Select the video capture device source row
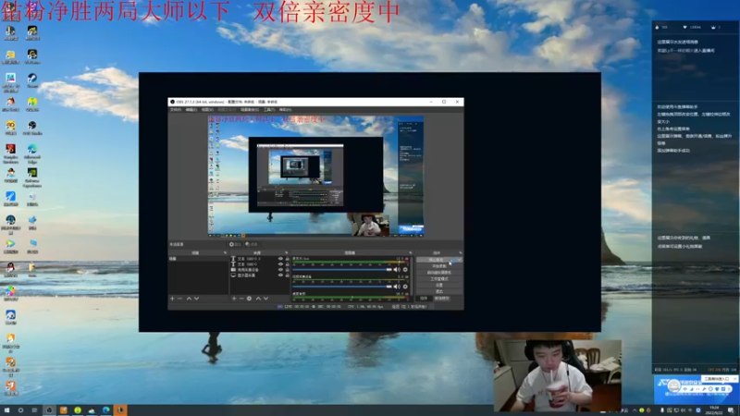 point(260,270)
